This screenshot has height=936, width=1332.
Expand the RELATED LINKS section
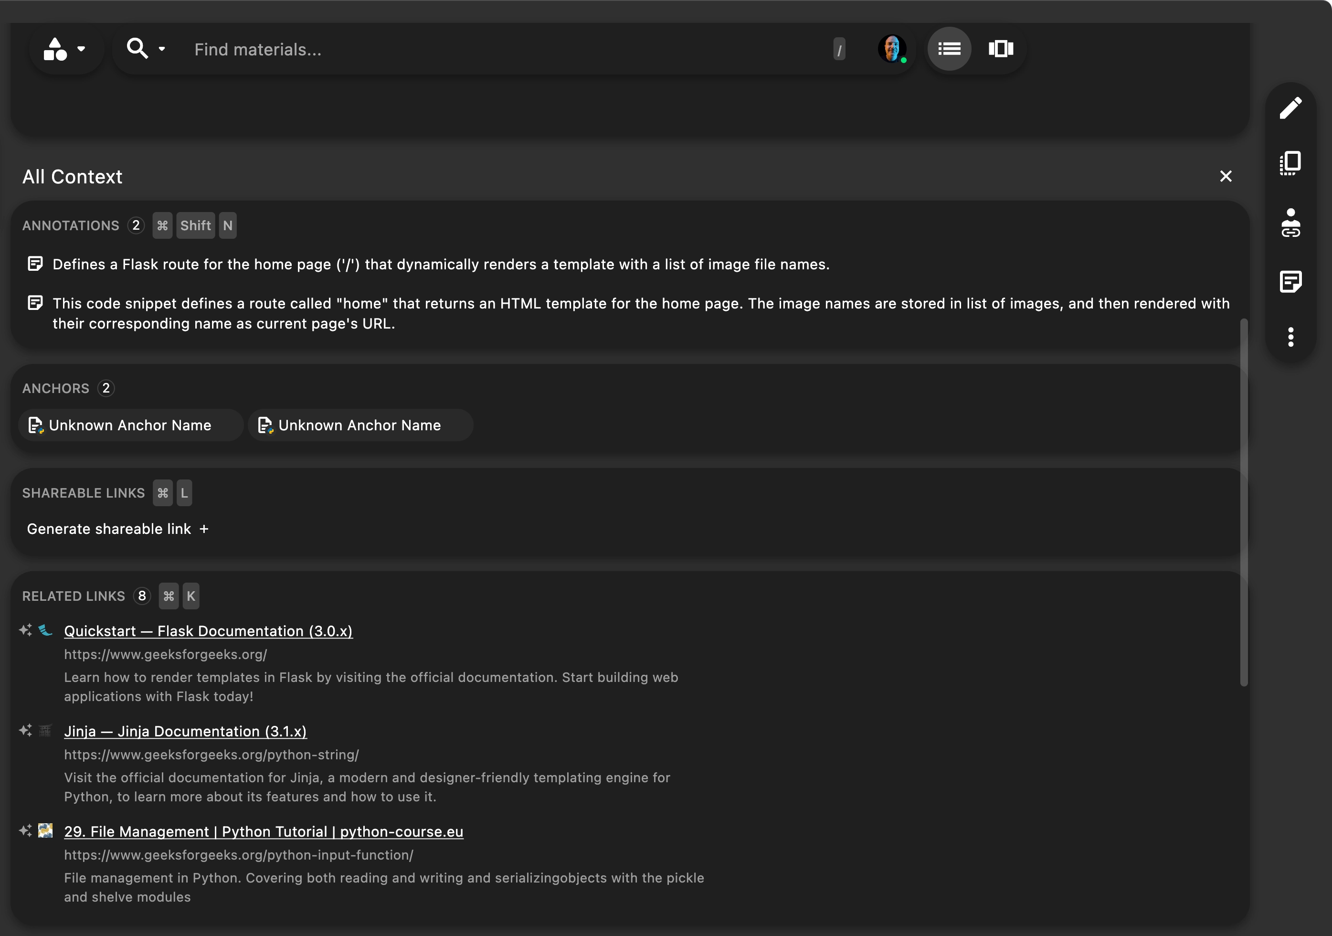click(74, 596)
